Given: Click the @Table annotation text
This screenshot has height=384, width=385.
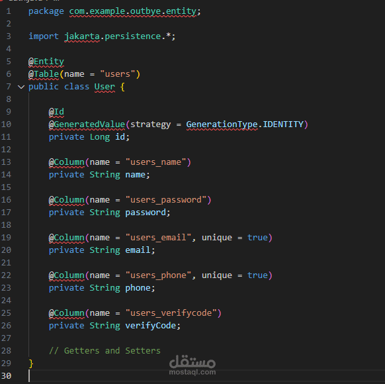Looking at the screenshot, I should point(44,74).
